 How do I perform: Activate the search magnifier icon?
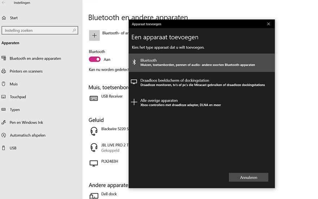pyautogui.click(x=74, y=30)
